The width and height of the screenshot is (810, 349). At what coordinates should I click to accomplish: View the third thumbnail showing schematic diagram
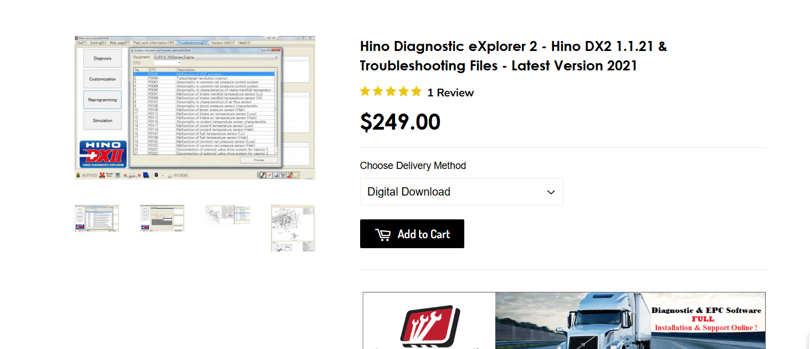[x=228, y=215]
